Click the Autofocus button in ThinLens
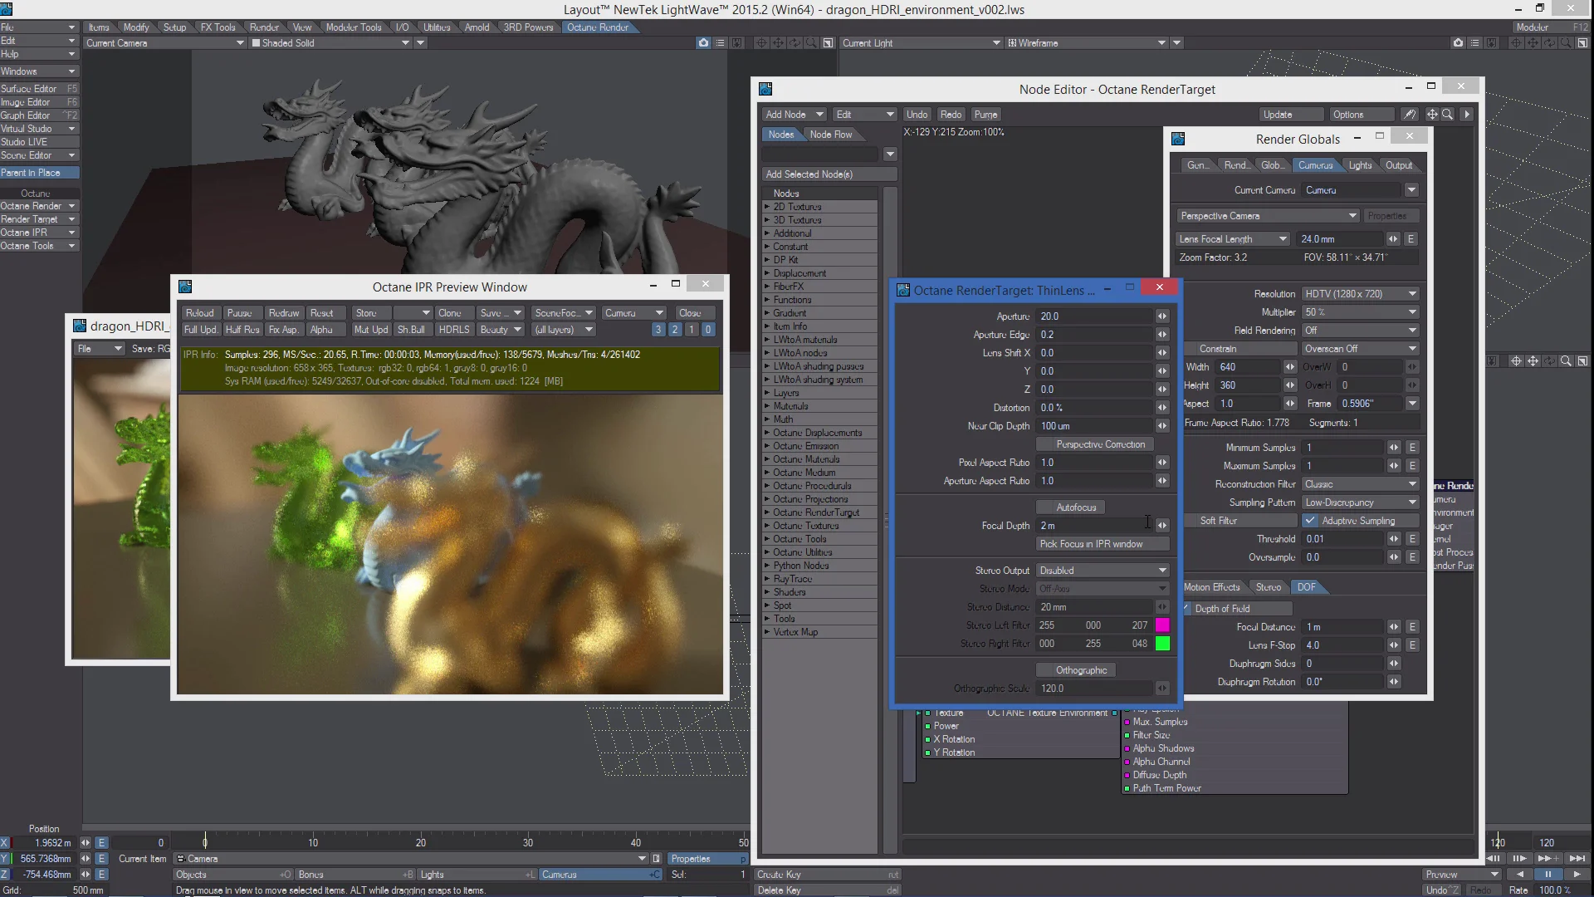 tap(1076, 507)
